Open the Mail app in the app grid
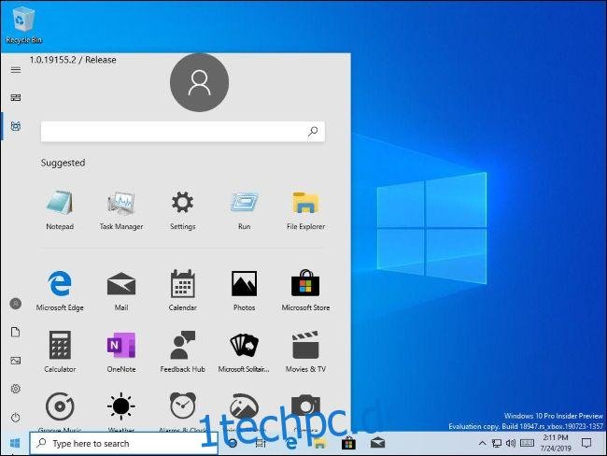This screenshot has width=607, height=456. pyautogui.click(x=121, y=291)
